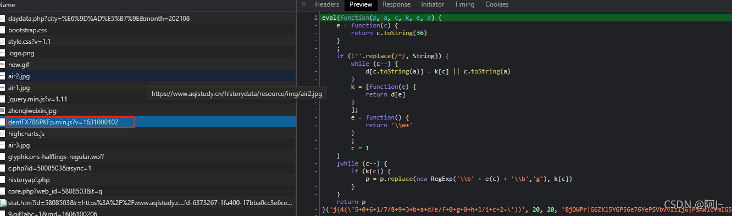Select the style.css?v=1.1 request
This screenshot has width=732, height=216.
[148, 42]
